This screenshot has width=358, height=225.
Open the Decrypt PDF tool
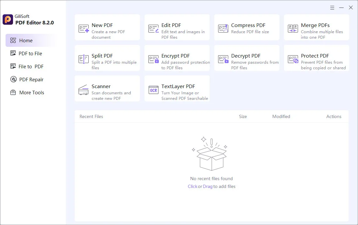coord(246,58)
